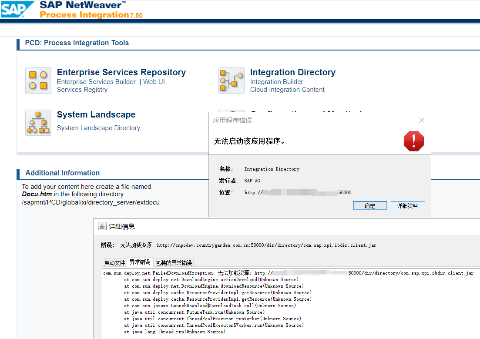The image size is (480, 339).
Task: Select the Enterprise Services Repository icon
Action: (38, 80)
